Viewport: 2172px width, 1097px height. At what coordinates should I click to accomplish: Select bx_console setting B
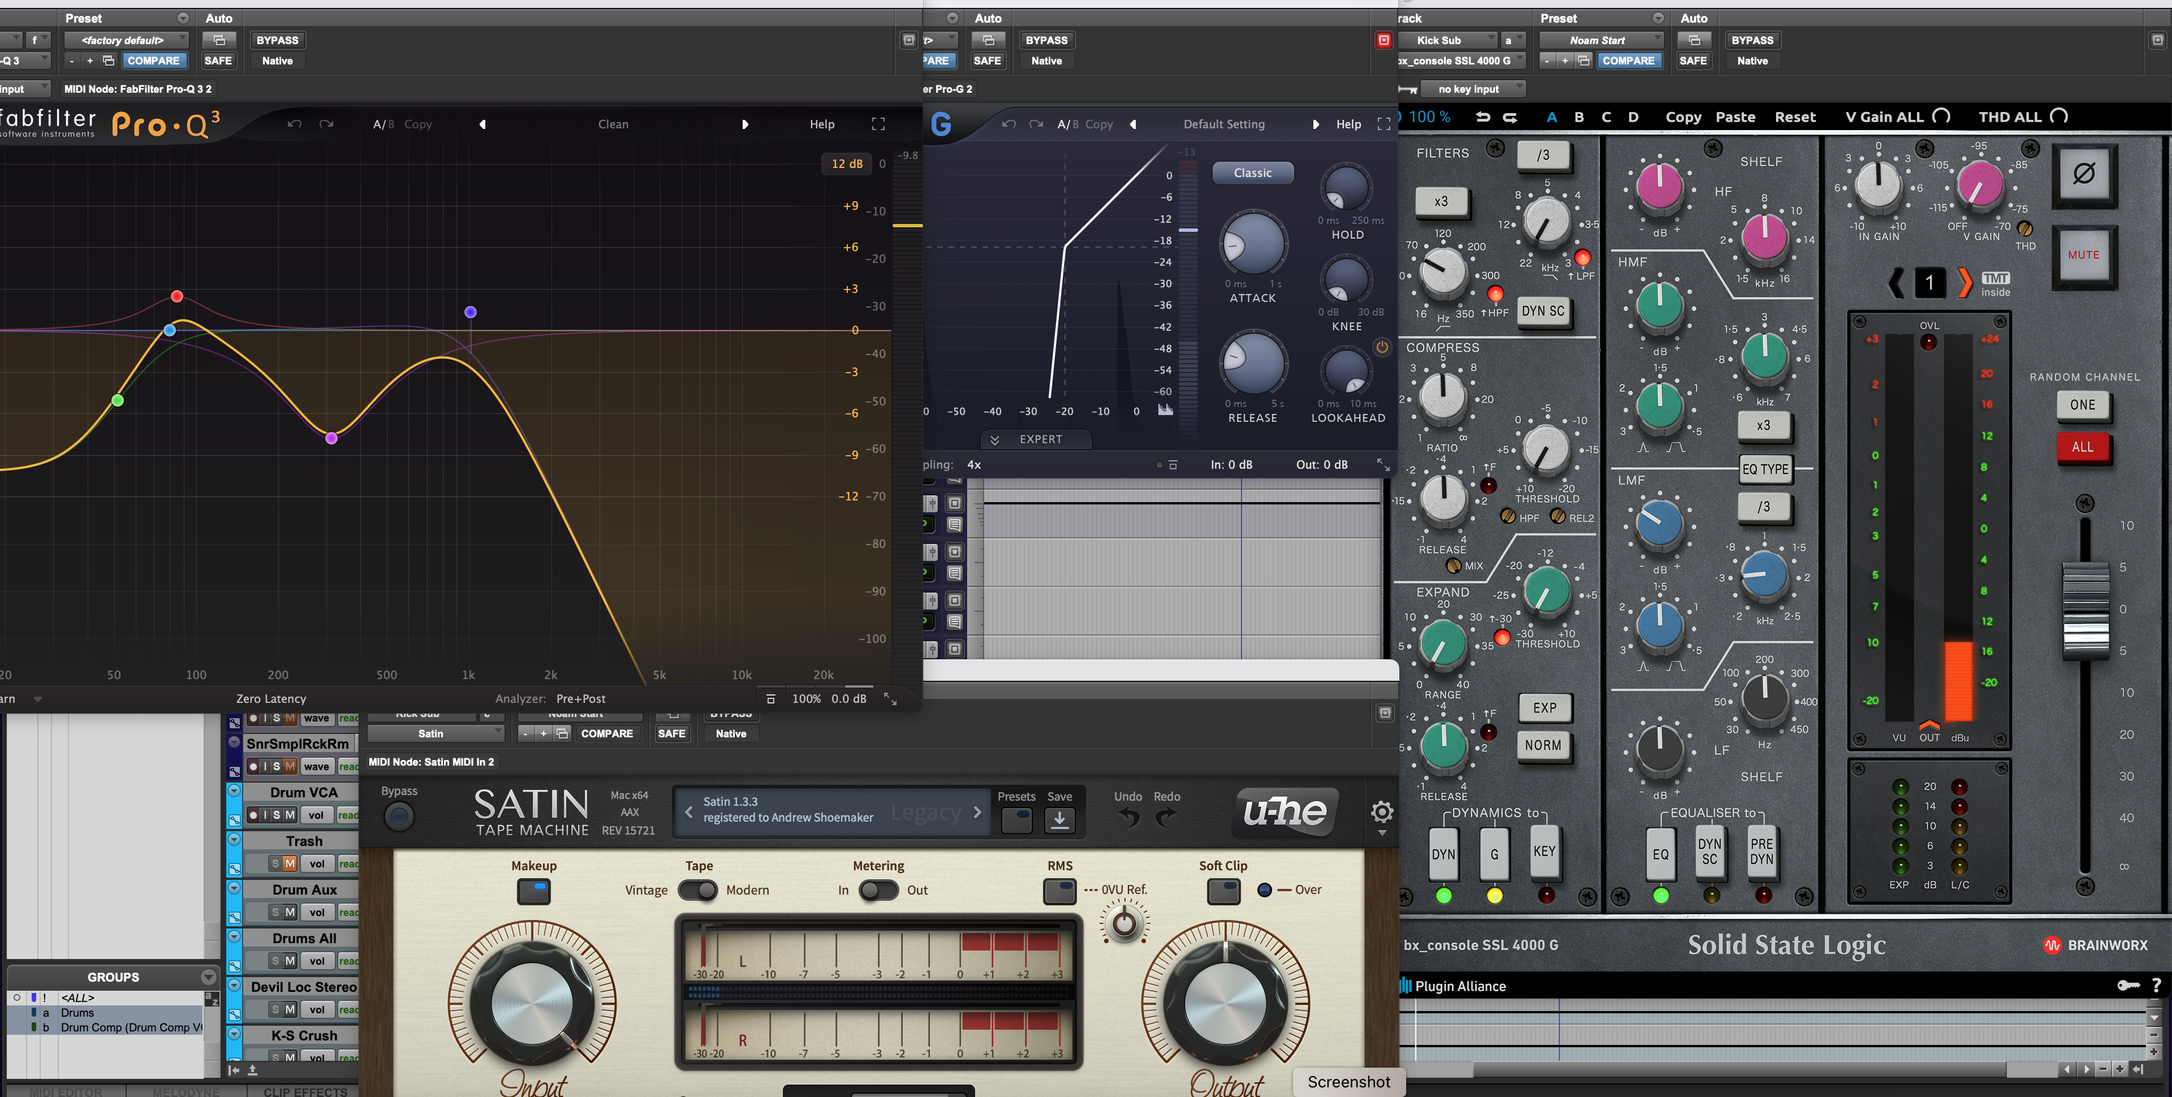point(1579,117)
